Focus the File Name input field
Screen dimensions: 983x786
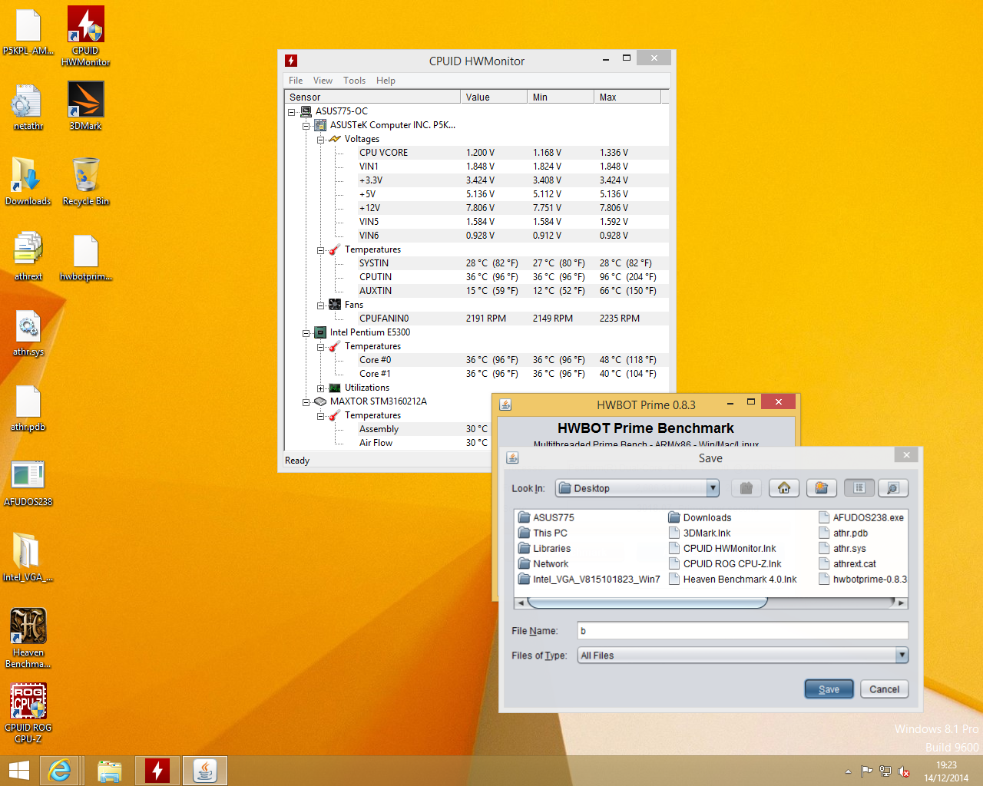point(743,631)
